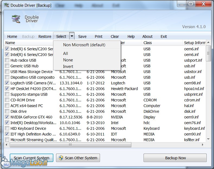Toggle checkbox for Generic USB Hub
214x169 pixels.
(7, 66)
